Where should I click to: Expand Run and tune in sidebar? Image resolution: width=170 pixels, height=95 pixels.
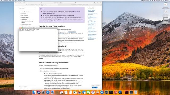click(21, 19)
